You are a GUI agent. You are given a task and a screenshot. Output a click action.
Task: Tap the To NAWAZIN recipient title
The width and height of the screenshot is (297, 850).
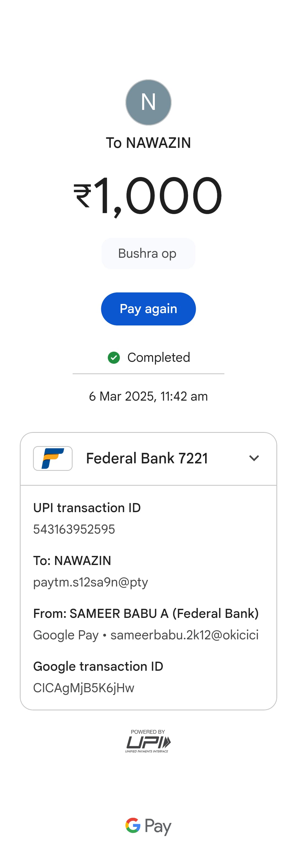[x=148, y=143]
